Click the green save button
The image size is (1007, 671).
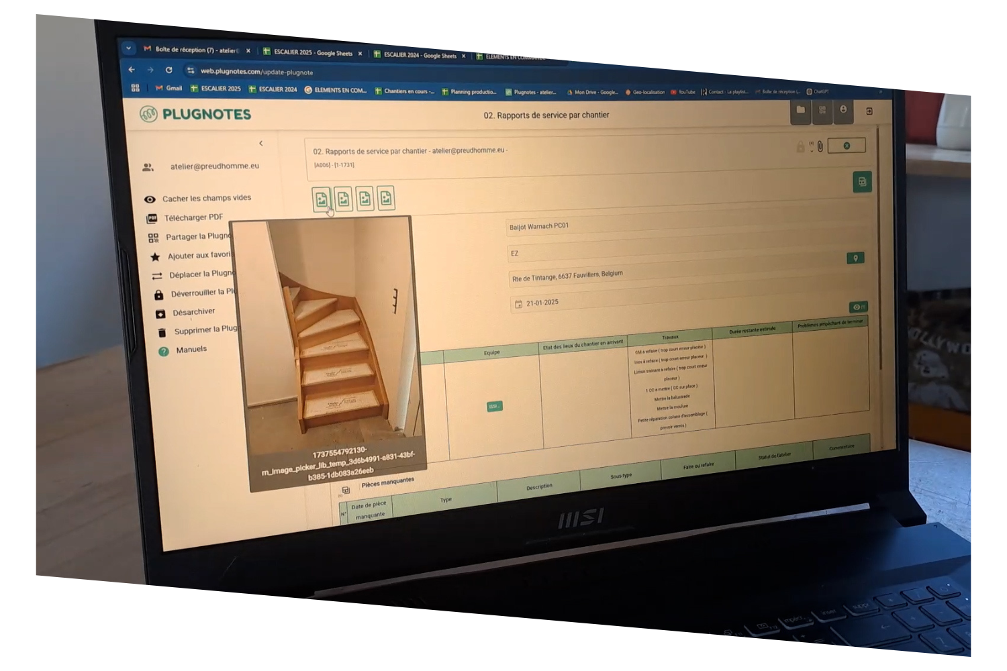(x=862, y=182)
